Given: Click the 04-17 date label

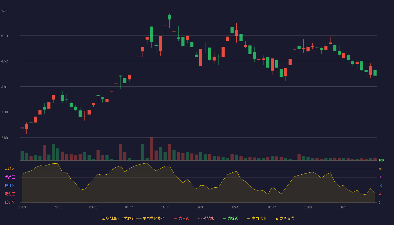Looking at the screenshot, I should [165, 207].
